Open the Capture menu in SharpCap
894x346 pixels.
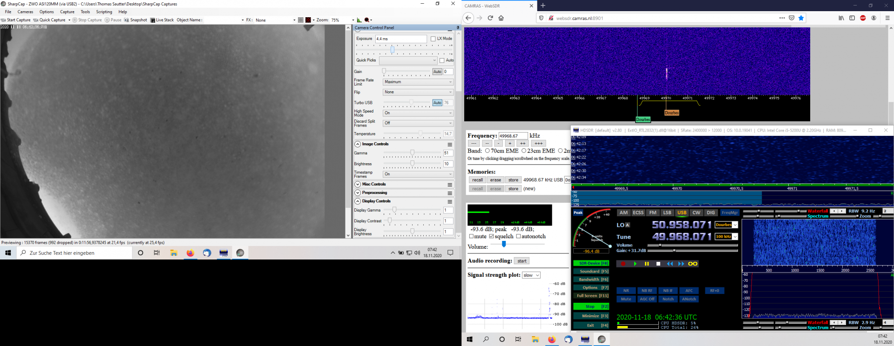click(x=67, y=12)
